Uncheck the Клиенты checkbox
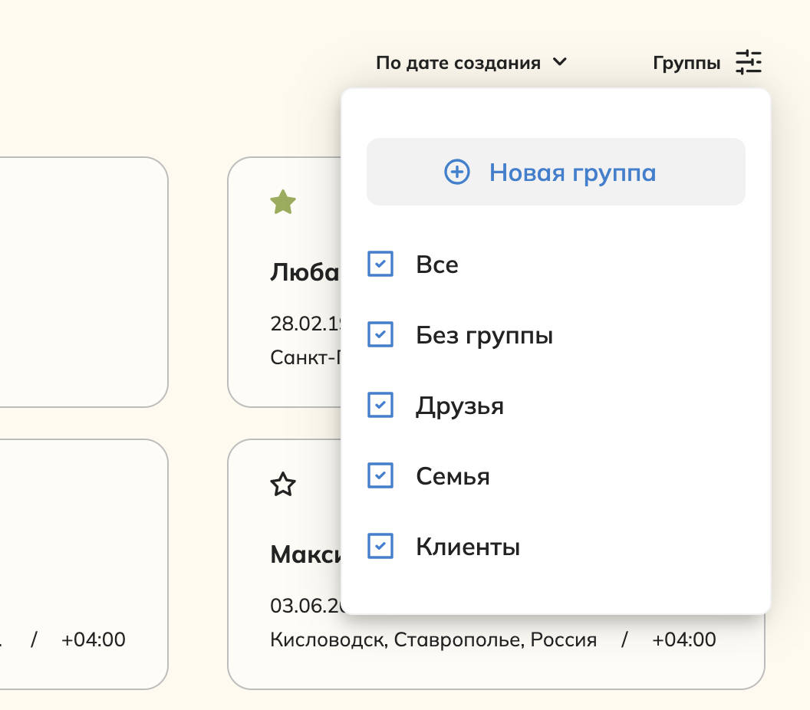Screen dimensions: 810x710 tap(380, 547)
